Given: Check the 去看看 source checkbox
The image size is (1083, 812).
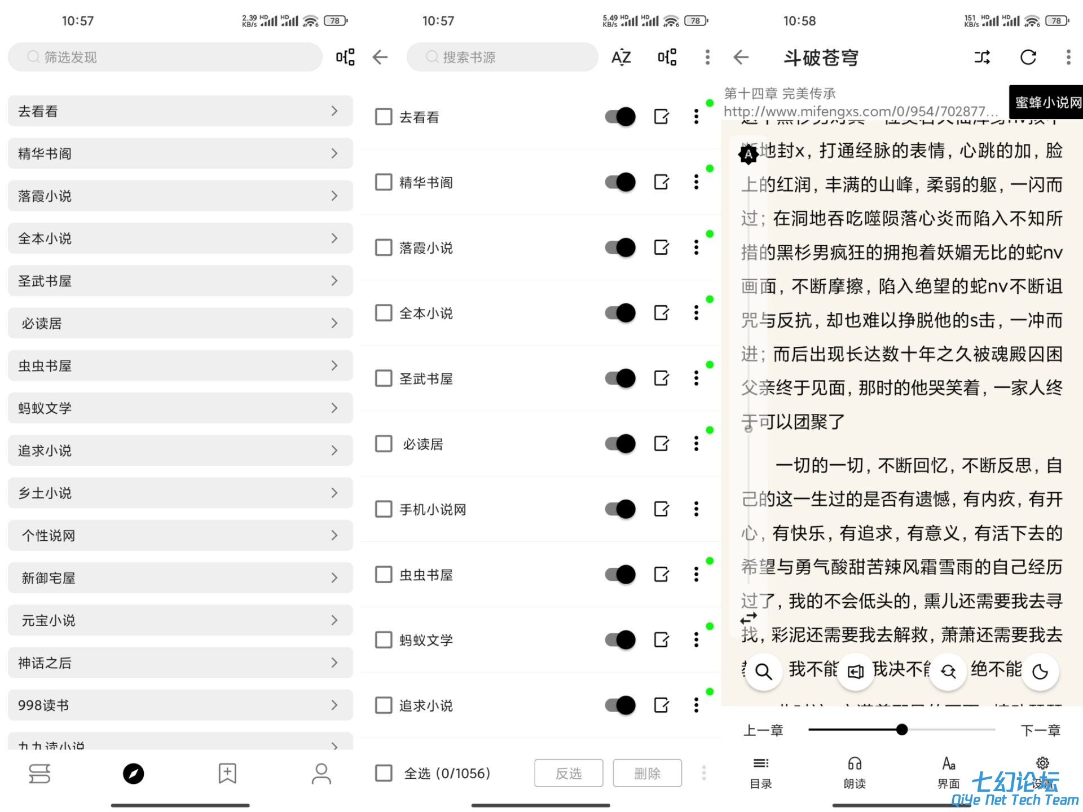Looking at the screenshot, I should pos(384,117).
